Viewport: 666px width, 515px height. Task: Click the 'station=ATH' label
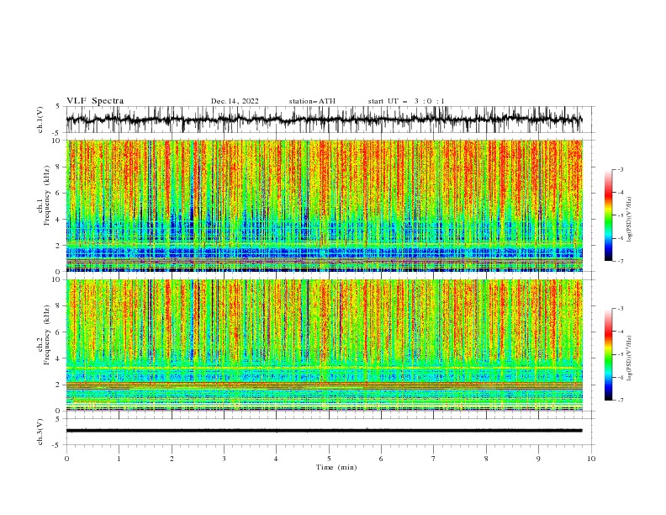(x=312, y=101)
